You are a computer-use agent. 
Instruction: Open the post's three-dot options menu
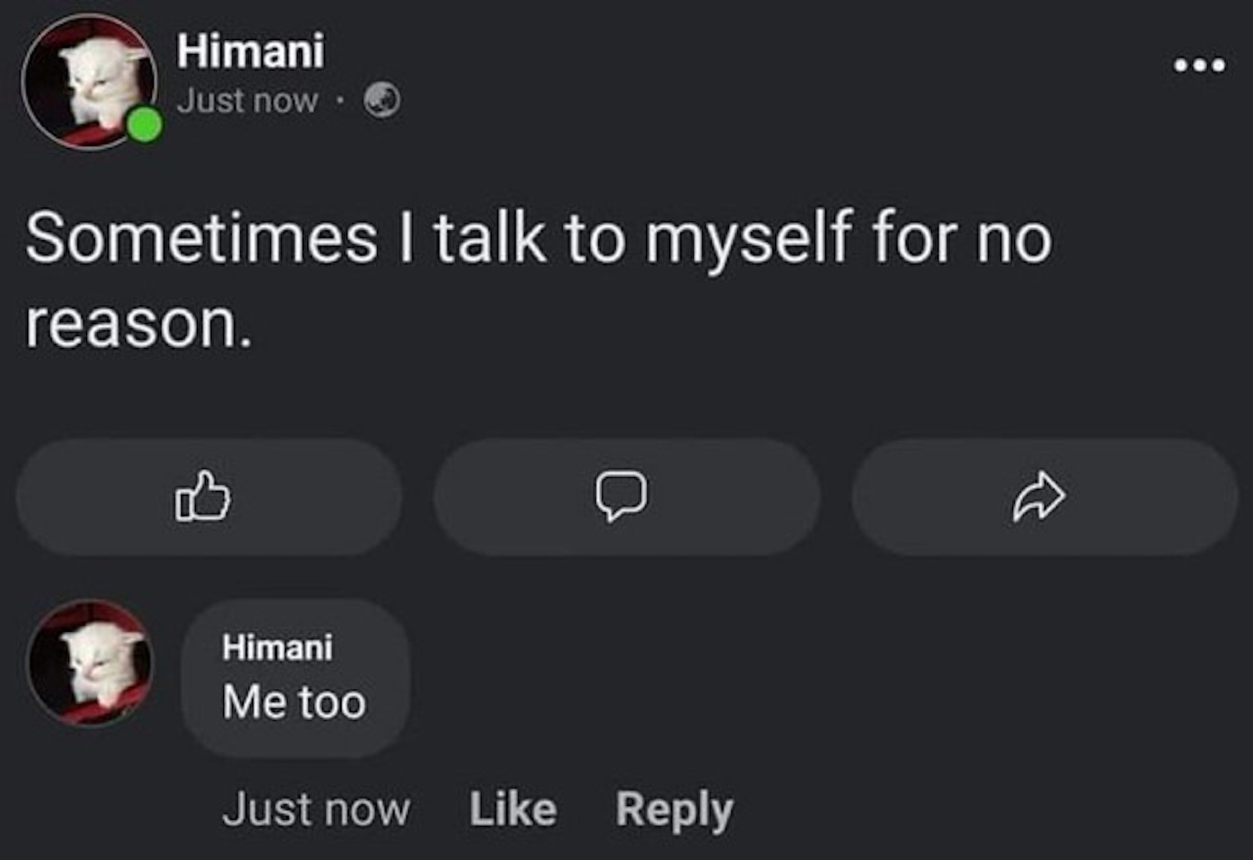(x=1199, y=65)
